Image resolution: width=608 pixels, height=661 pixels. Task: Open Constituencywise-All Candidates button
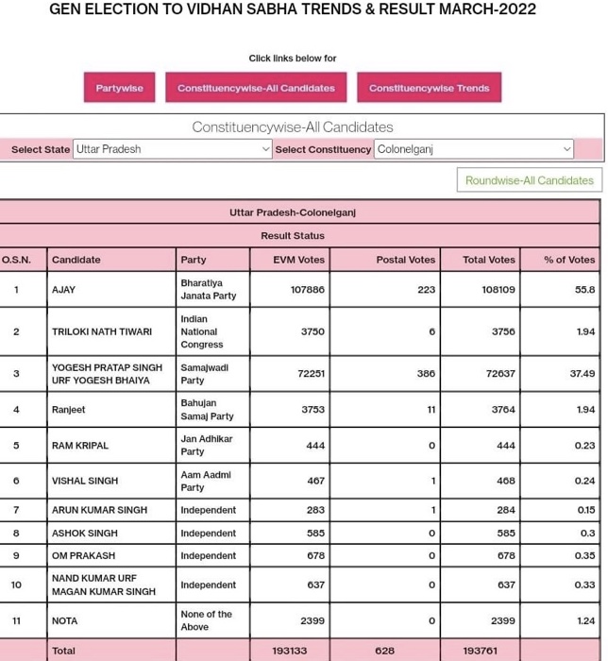pos(256,87)
